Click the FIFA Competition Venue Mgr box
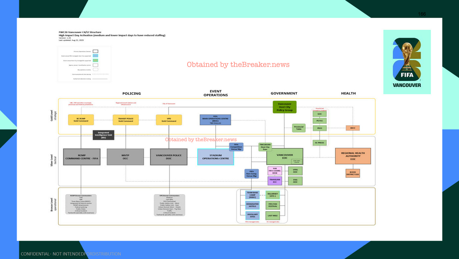Screen dimensions: 459x259 236,147
